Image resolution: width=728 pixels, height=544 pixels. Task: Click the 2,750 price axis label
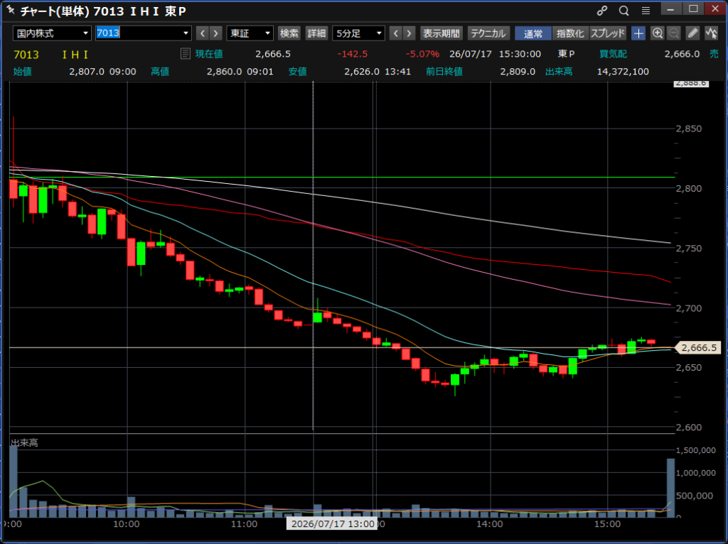click(688, 248)
